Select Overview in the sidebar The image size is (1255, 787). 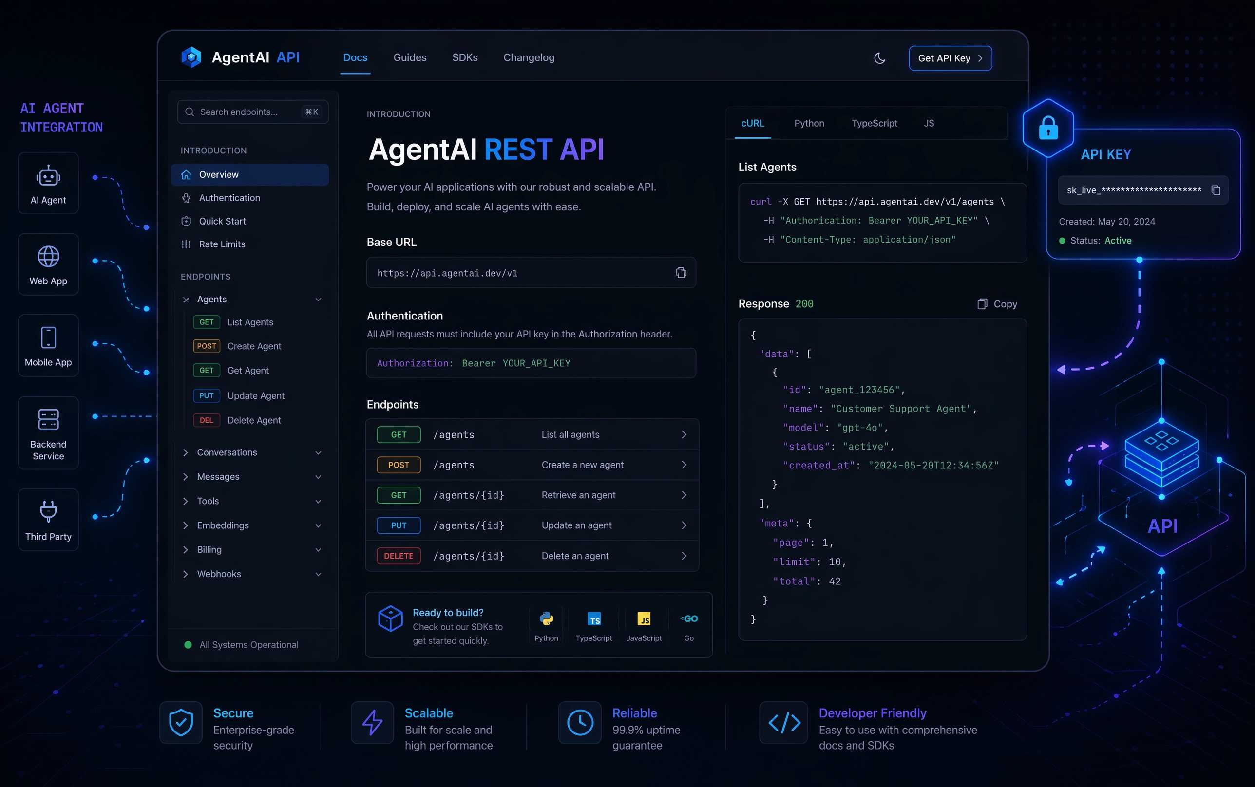point(250,174)
